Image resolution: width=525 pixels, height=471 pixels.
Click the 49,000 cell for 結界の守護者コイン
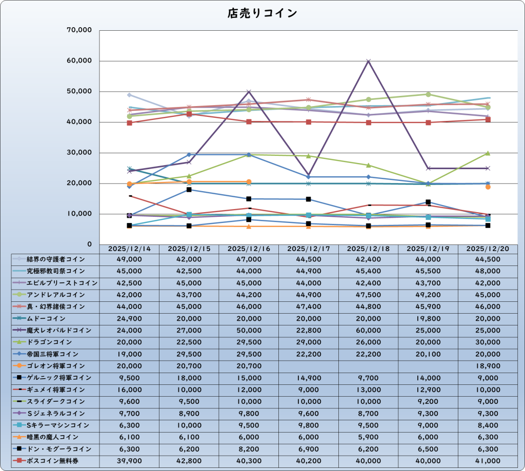coord(129,259)
